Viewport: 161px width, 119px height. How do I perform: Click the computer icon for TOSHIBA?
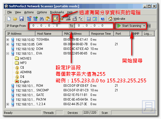click(x=13, y=40)
